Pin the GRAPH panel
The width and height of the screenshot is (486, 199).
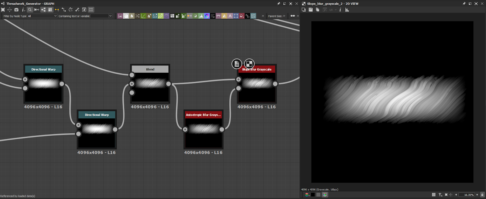click(x=279, y=4)
